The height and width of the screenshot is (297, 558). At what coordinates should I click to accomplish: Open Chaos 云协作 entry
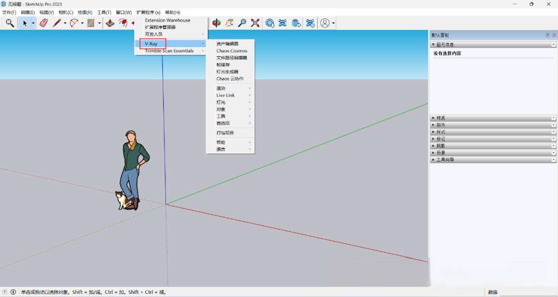230,79
